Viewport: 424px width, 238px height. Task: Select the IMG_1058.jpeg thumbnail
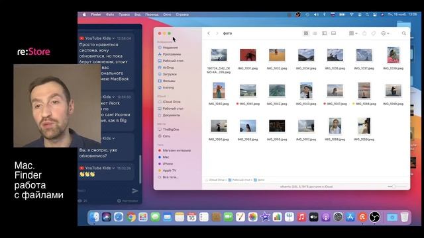[x=335, y=126]
